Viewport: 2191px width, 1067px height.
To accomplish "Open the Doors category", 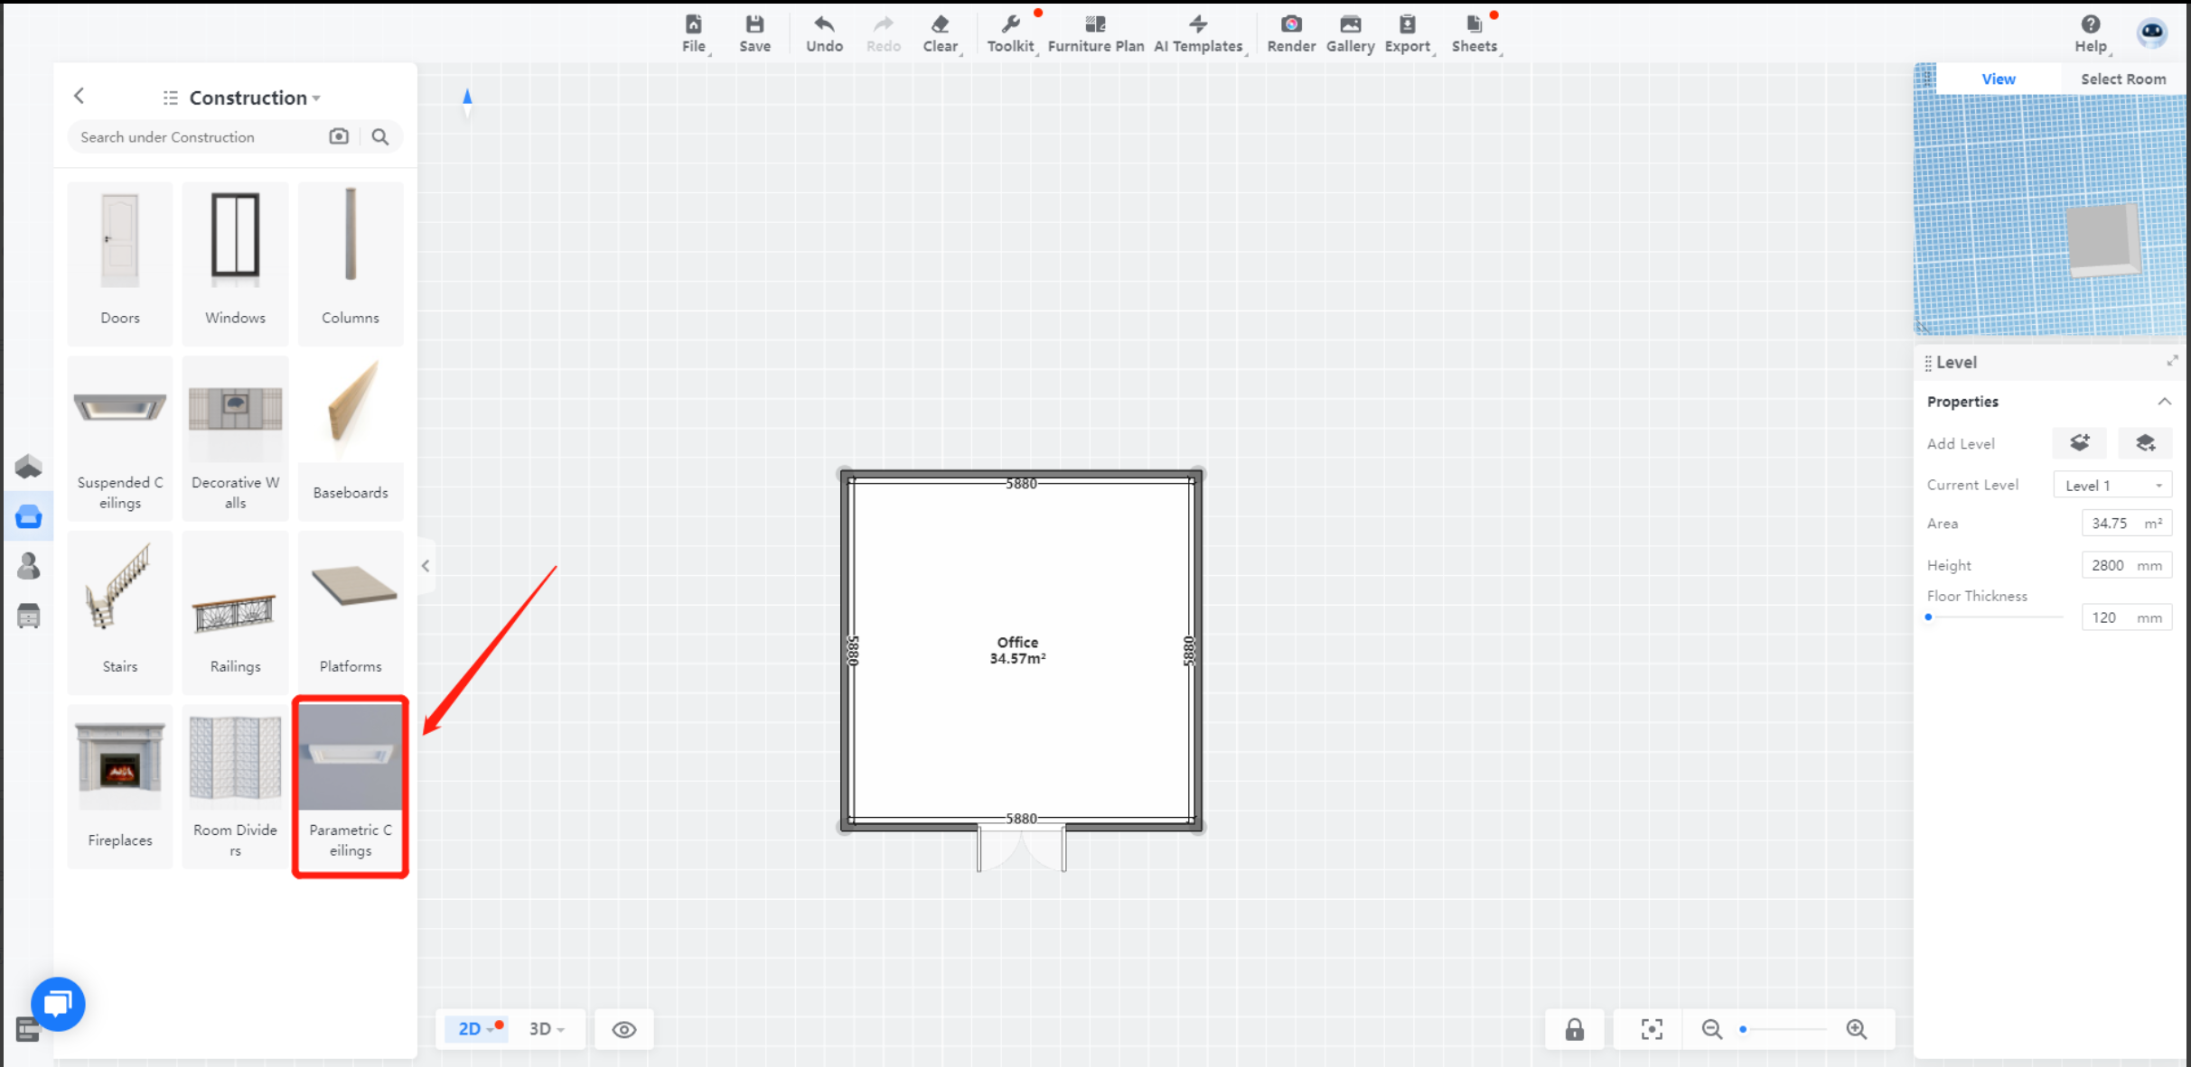I will (119, 263).
